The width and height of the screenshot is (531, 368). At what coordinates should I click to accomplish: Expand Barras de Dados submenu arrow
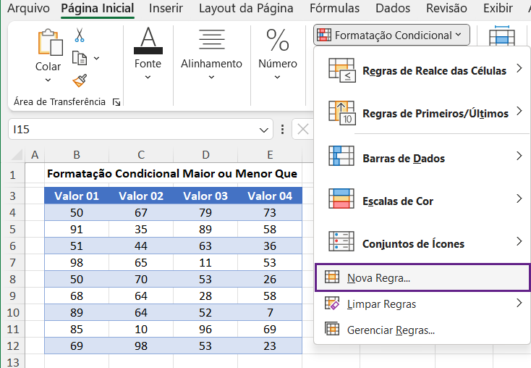[x=519, y=156]
